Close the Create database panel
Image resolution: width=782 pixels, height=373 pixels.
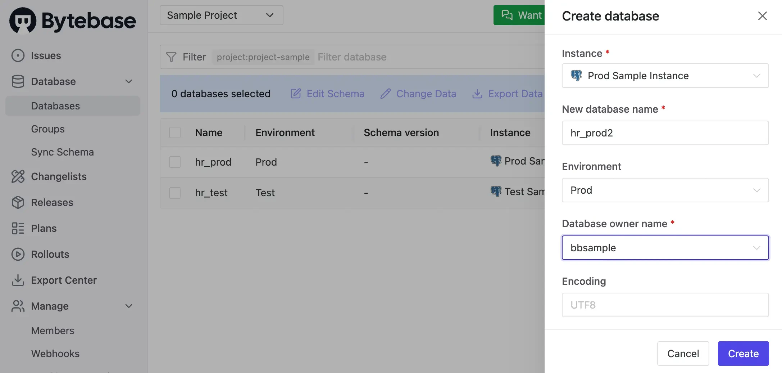[x=762, y=16]
